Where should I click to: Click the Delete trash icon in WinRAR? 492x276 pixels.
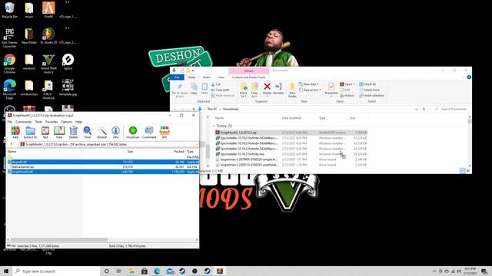(73, 133)
